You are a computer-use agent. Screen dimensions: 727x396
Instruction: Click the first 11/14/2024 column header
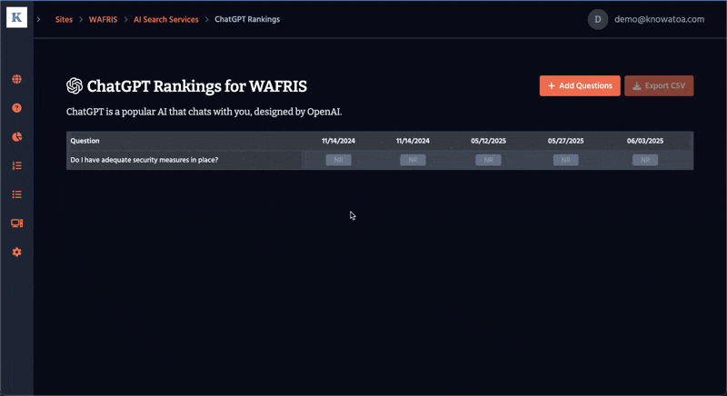click(x=338, y=141)
